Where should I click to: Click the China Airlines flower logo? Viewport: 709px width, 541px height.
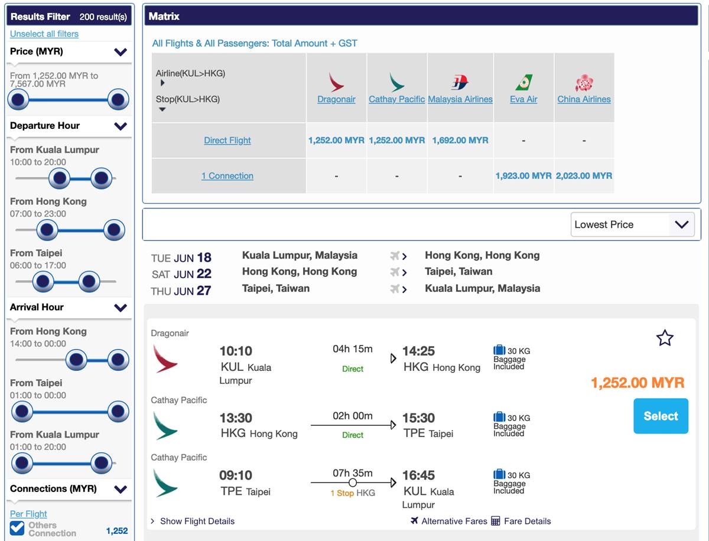click(x=584, y=83)
